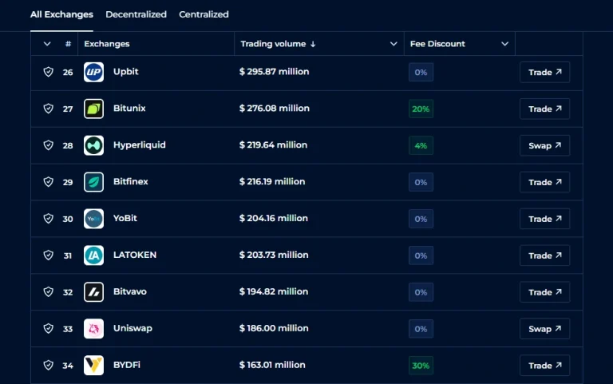Click the Fee Discount header label

tap(437, 44)
